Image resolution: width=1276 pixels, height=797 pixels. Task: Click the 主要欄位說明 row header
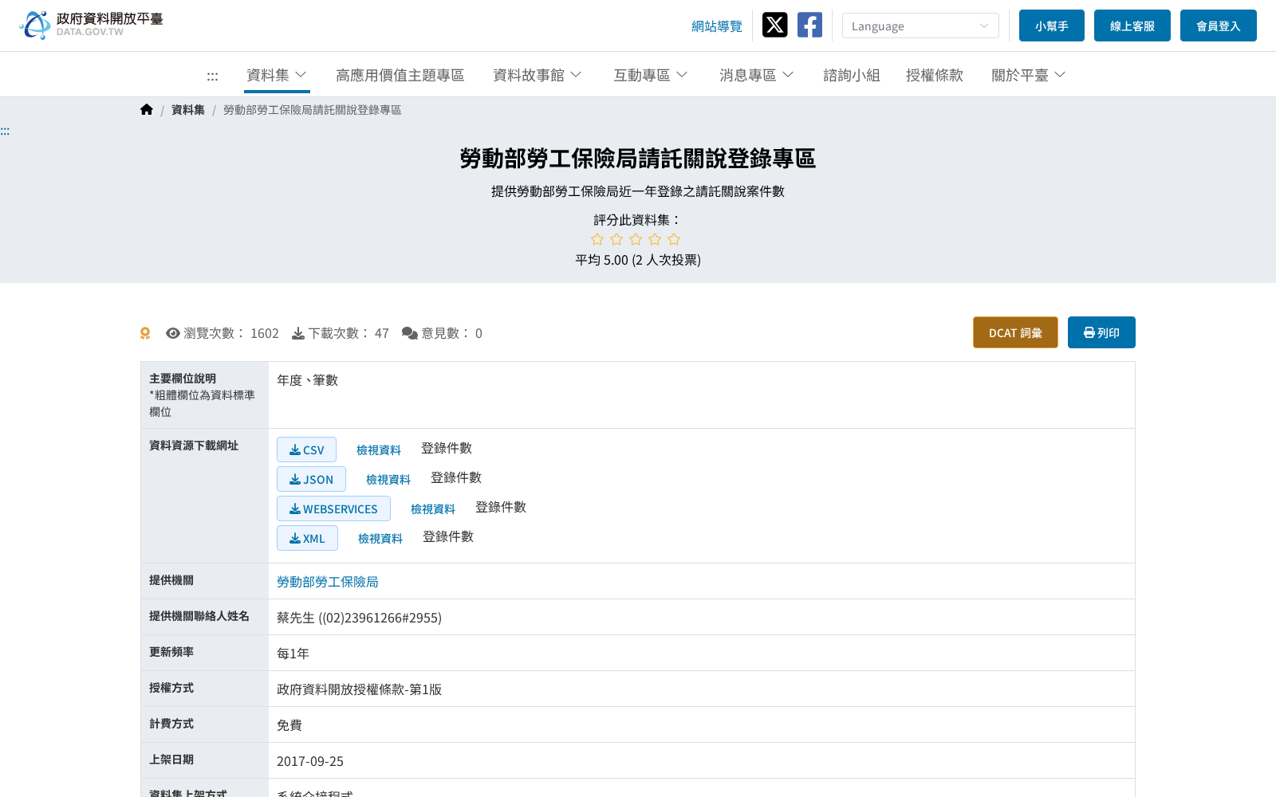(204, 395)
